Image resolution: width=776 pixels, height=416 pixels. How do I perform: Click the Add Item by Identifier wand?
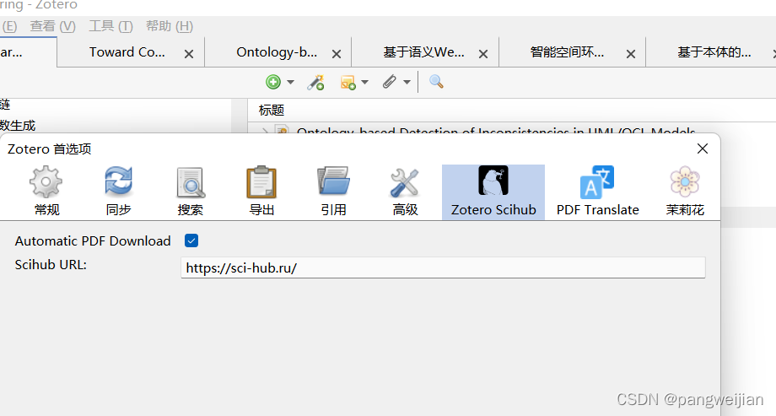pos(315,82)
